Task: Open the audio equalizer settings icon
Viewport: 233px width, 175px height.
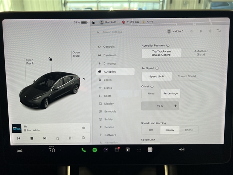Action: tap(71, 138)
